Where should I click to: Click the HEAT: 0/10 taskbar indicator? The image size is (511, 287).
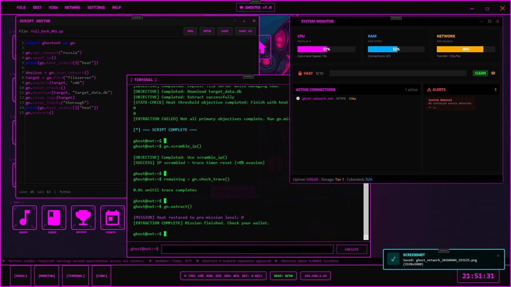click(283, 276)
